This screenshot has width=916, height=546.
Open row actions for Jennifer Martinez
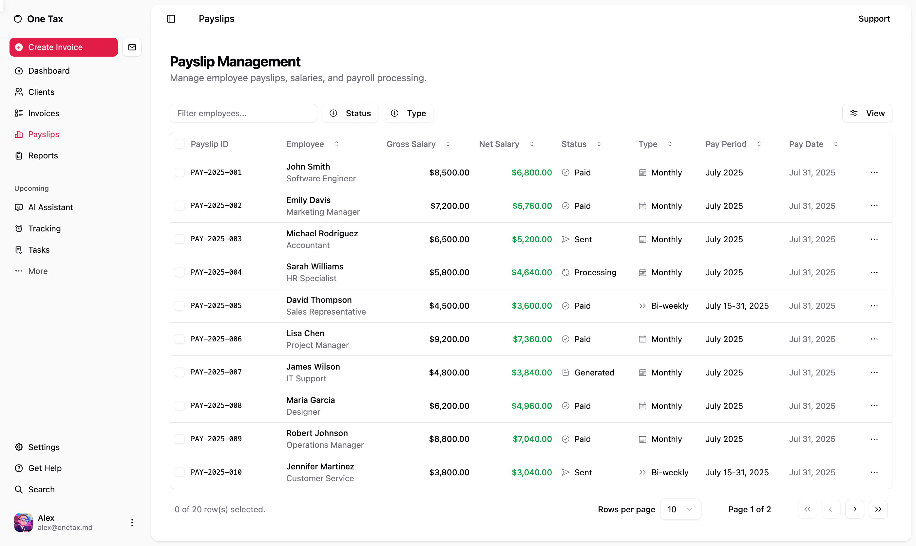pyautogui.click(x=874, y=472)
